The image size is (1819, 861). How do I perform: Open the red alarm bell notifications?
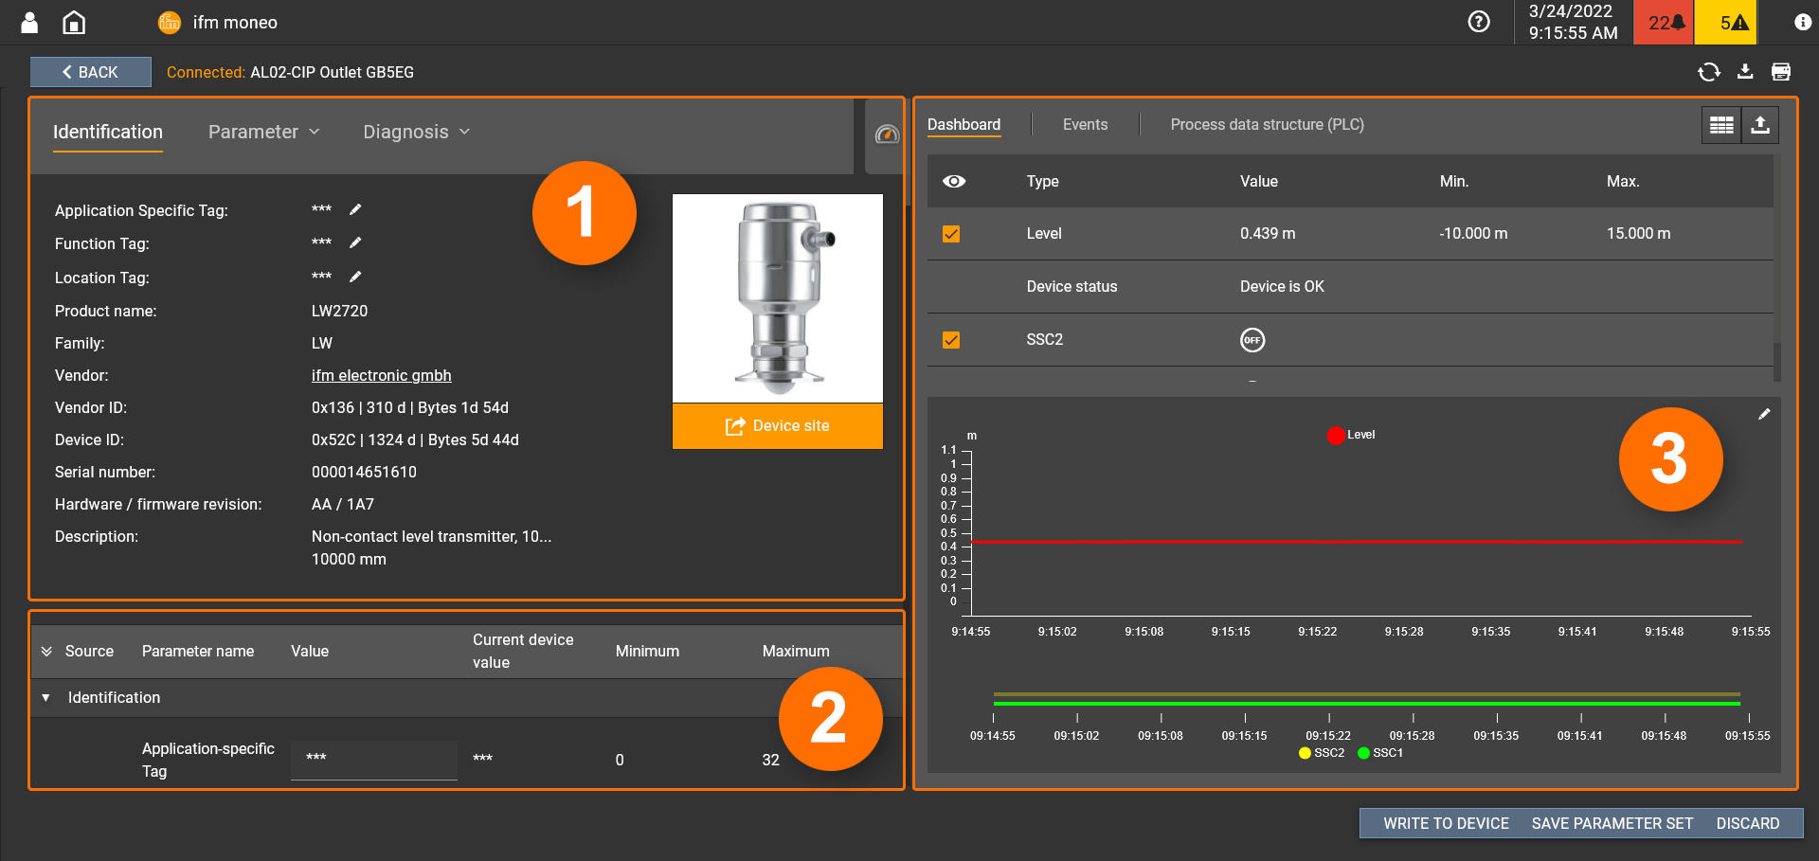(x=1665, y=23)
